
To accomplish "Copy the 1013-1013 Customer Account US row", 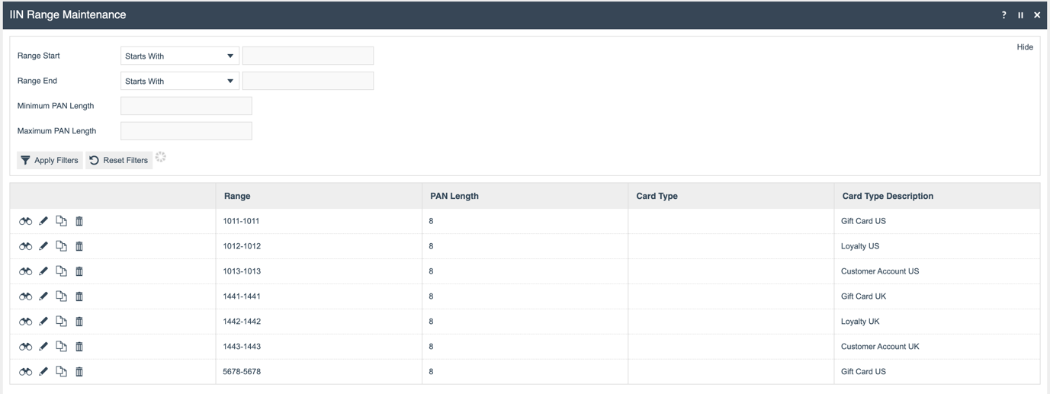I will [61, 271].
